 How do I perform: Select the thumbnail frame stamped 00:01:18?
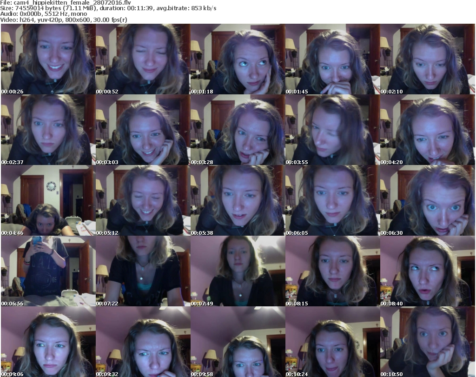(238, 59)
